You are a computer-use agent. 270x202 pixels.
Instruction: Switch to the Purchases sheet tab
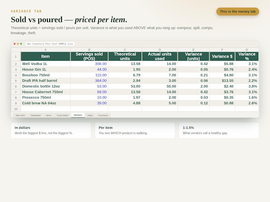coord(103,115)
